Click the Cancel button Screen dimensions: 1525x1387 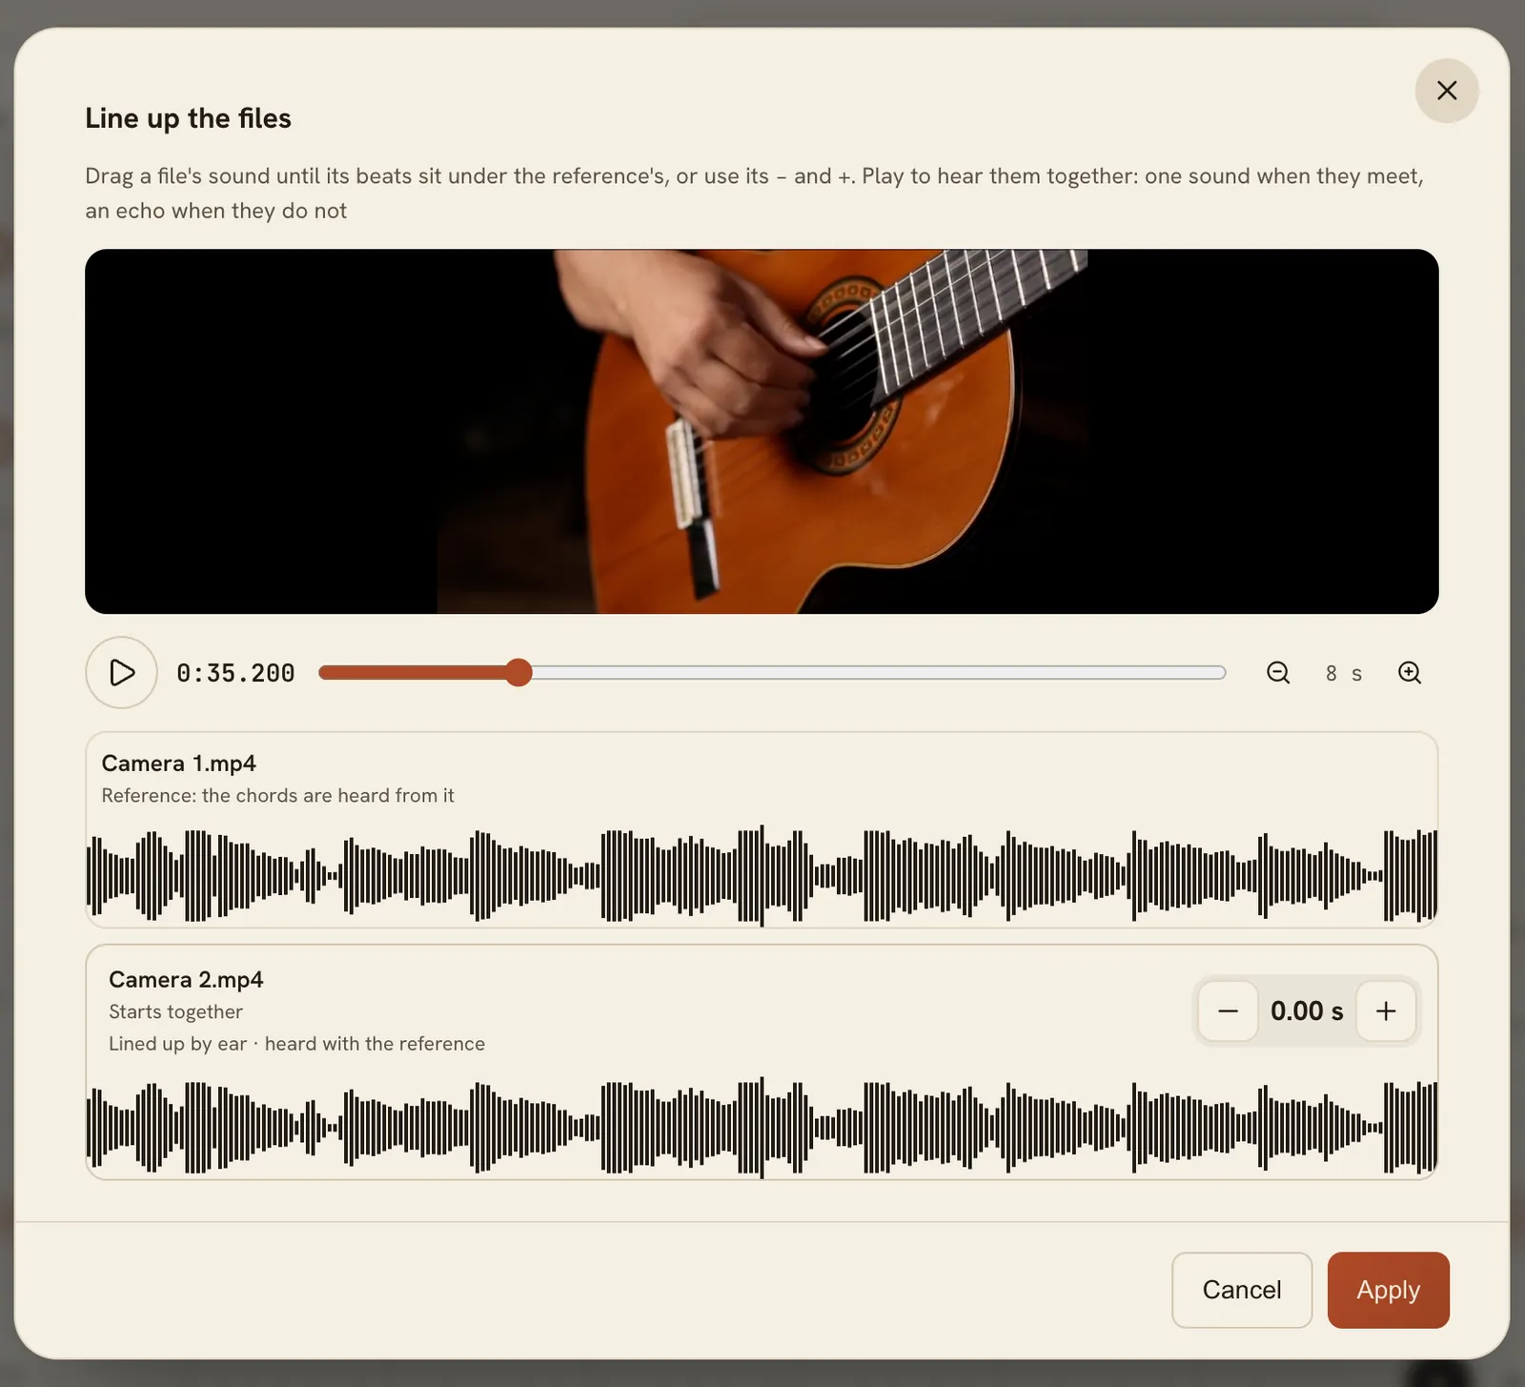coord(1242,1290)
